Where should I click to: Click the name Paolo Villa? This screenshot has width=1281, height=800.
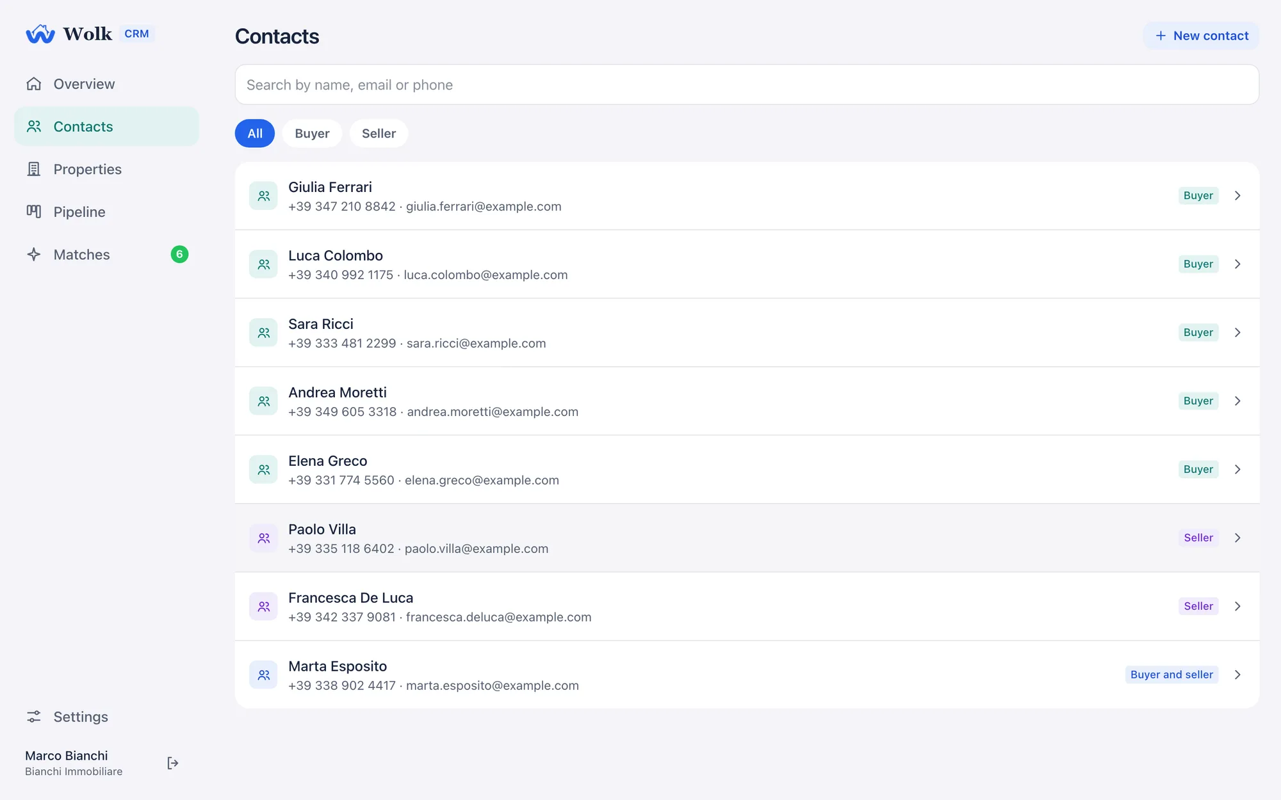(x=322, y=529)
